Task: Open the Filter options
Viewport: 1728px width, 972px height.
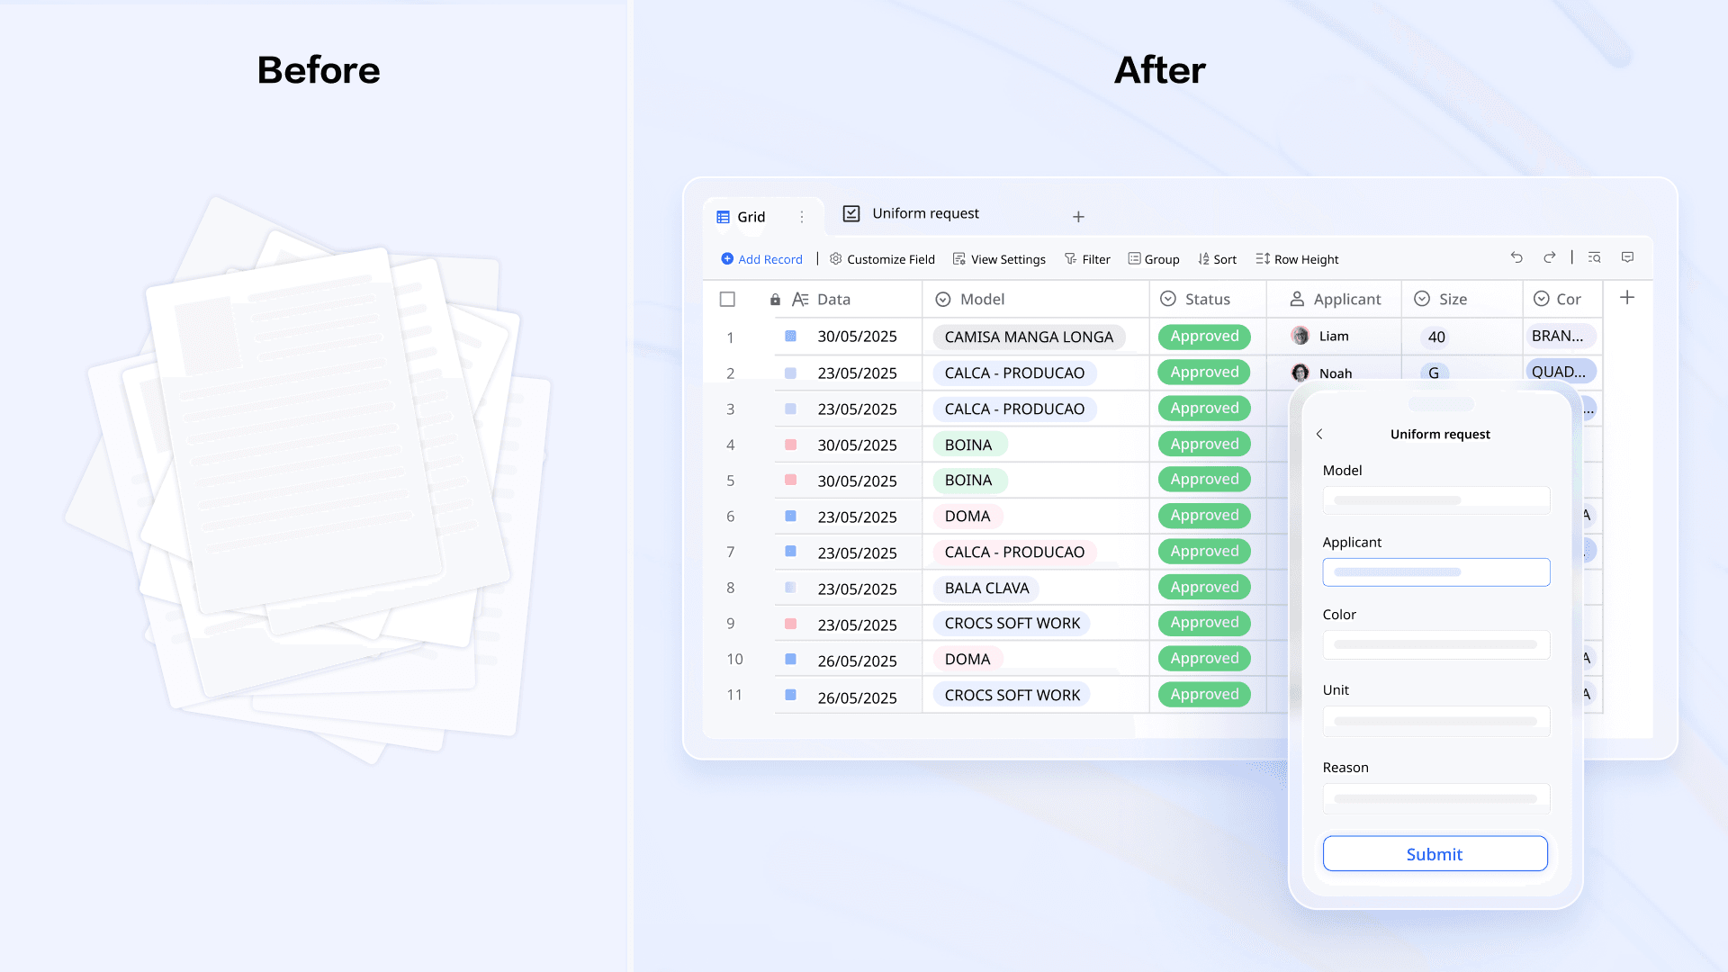Action: coord(1086,259)
